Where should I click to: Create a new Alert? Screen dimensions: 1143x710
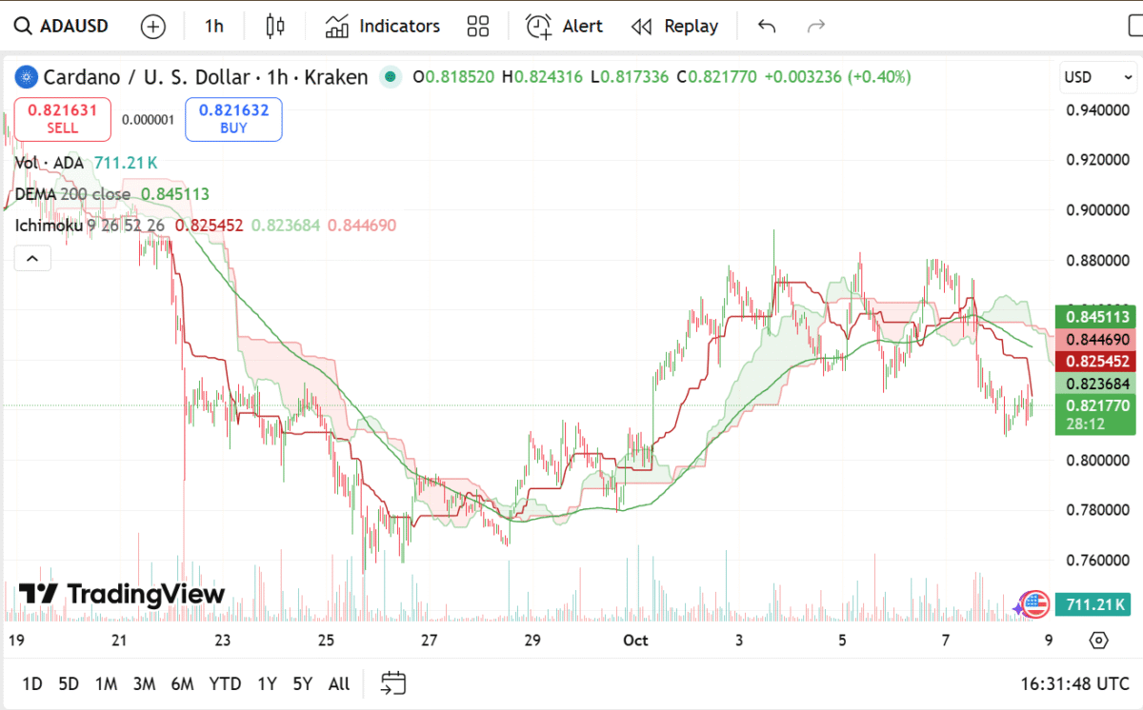565,26
